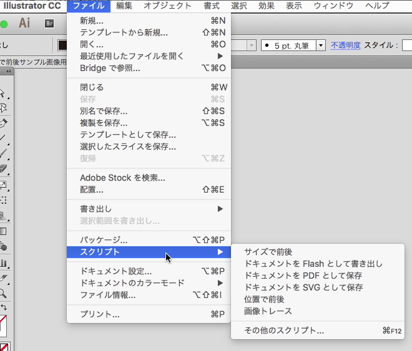Open the 効果 menu

tap(266, 6)
